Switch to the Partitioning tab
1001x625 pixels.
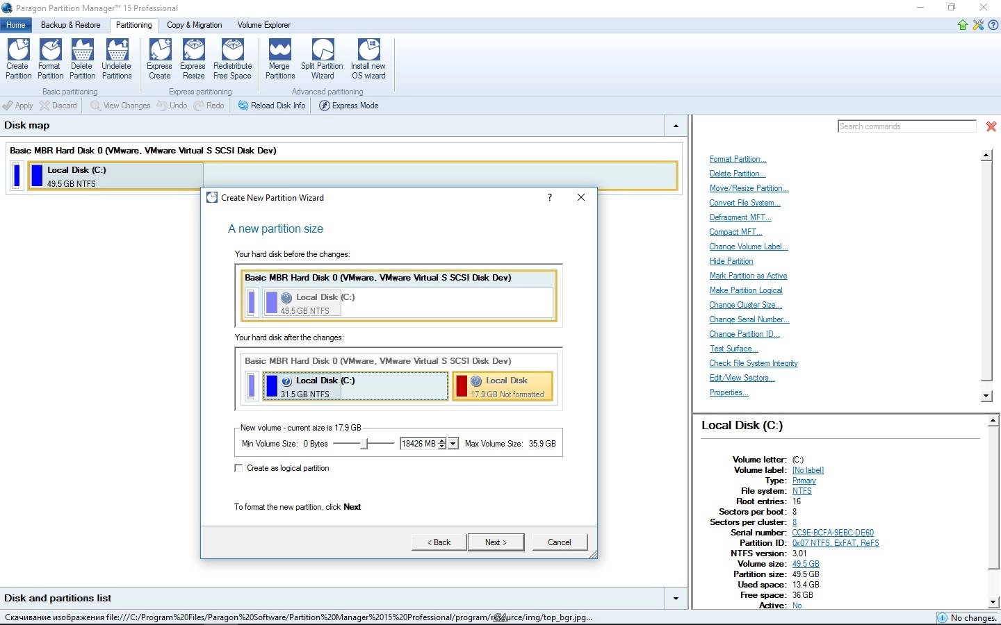point(133,25)
